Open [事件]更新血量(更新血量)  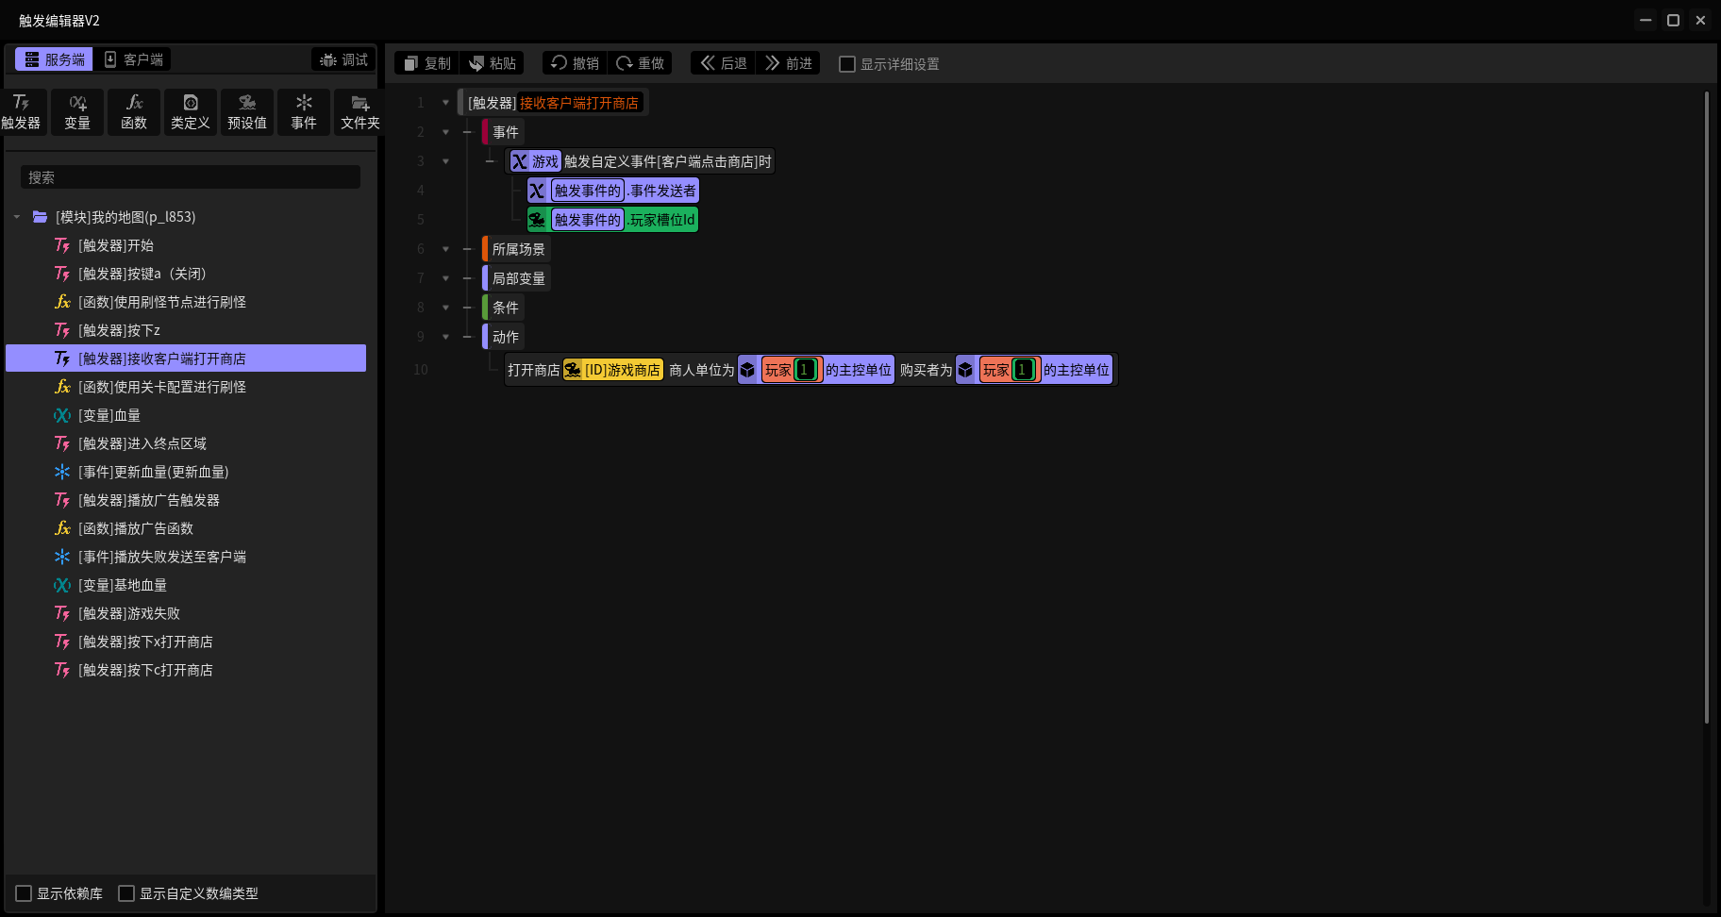[186, 472]
